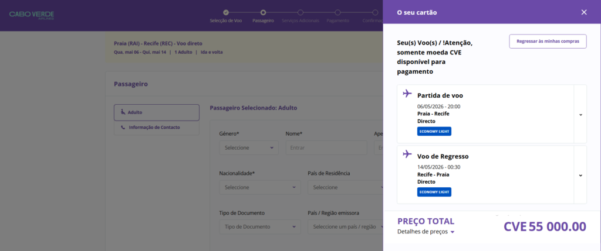Click the Serviços Adicionais step circle
This screenshot has height=251, width=601.
300,12
